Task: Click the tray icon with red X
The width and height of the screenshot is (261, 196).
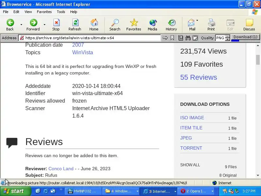Action: coord(231,191)
